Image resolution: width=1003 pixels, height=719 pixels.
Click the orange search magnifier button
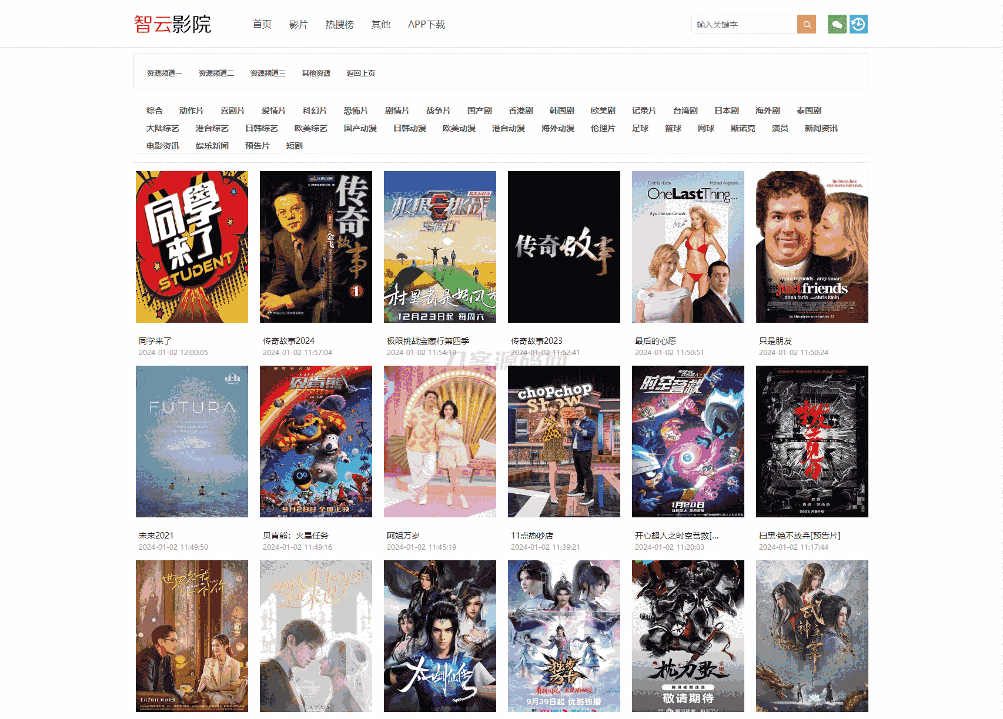click(807, 24)
